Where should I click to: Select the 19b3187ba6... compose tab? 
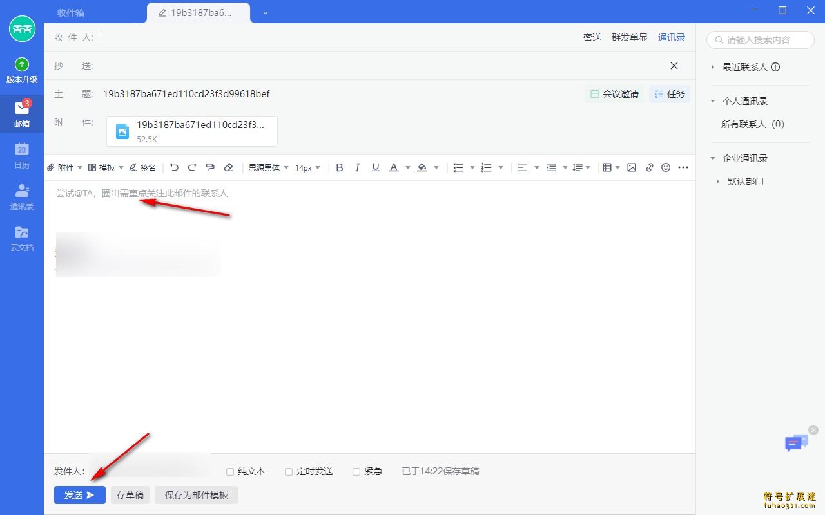pos(199,13)
